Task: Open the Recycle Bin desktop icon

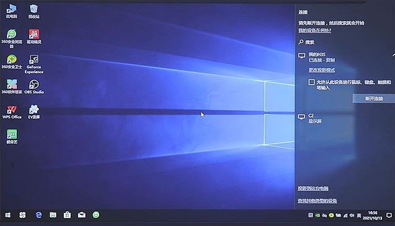Action: (x=34, y=12)
